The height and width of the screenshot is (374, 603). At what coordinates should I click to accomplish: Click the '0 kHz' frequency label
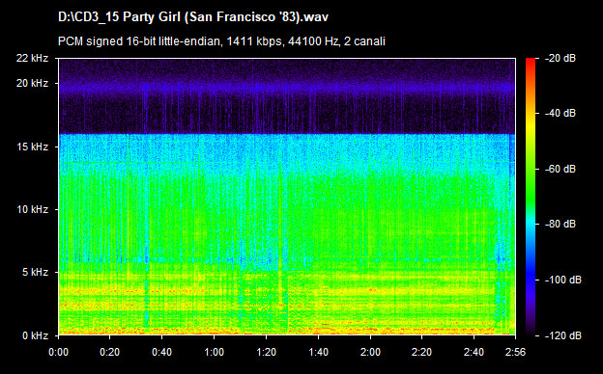click(35, 335)
